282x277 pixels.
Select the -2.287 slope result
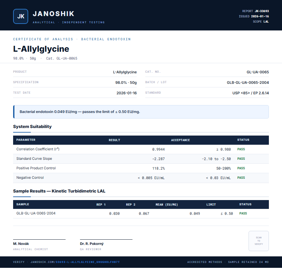158,159
